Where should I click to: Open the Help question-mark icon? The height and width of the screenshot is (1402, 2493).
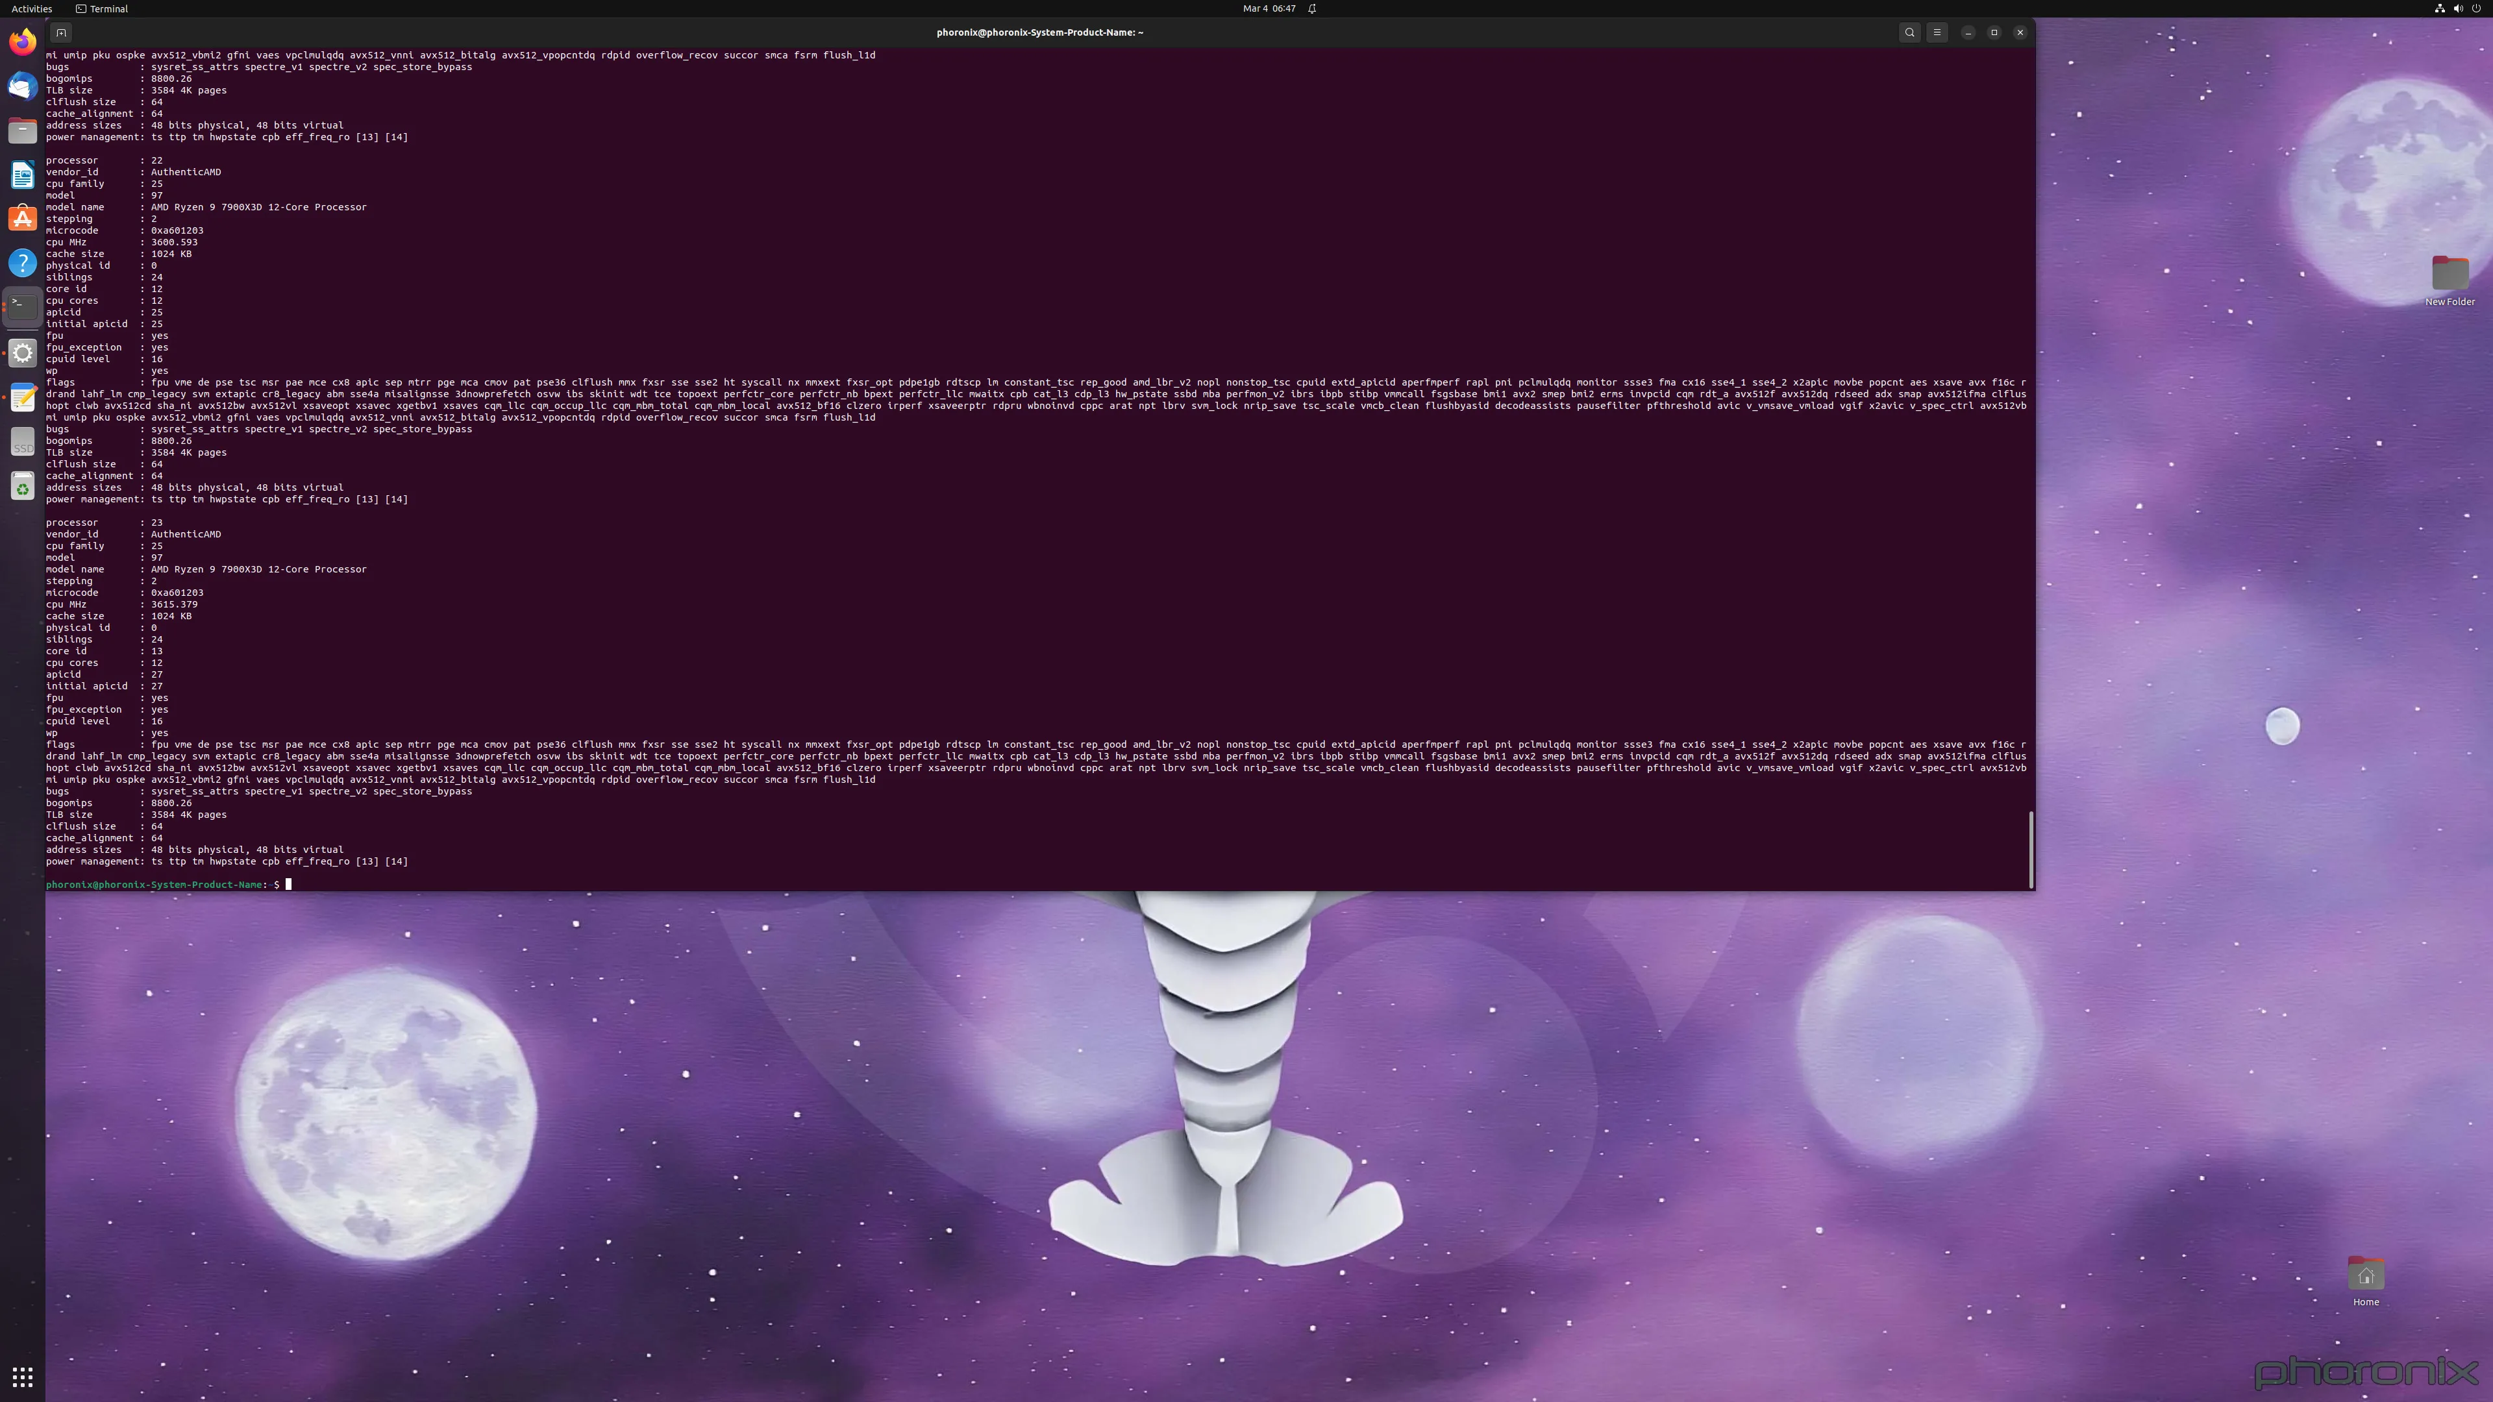[x=22, y=263]
